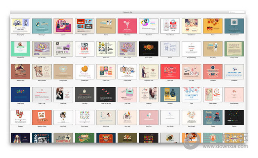The height and width of the screenshot is (158, 258).
Task: Click the search field in title bar
Action: (x=237, y=12)
